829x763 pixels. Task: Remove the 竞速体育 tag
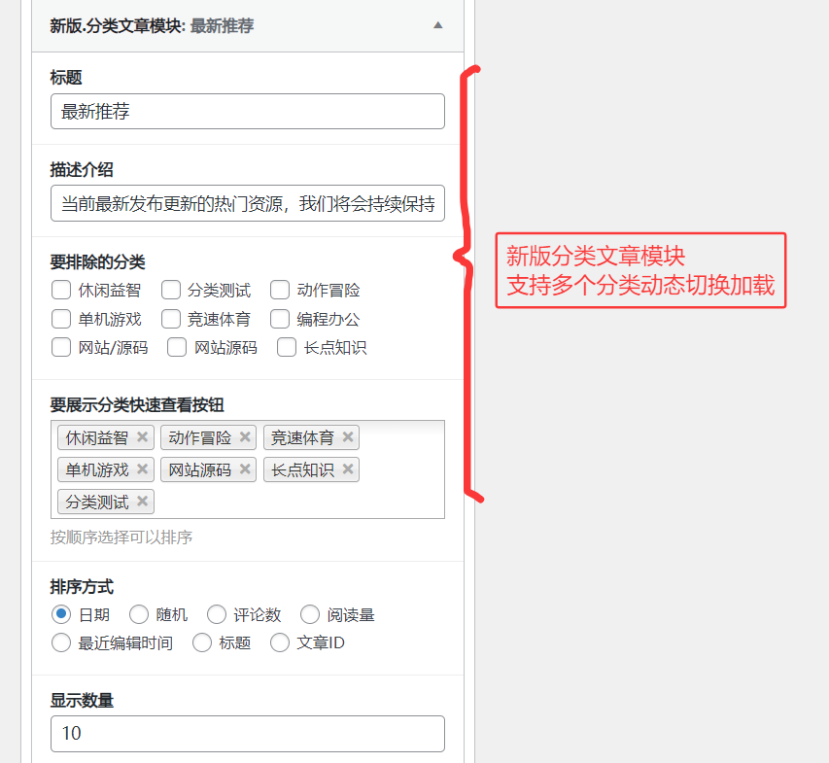[x=348, y=437]
